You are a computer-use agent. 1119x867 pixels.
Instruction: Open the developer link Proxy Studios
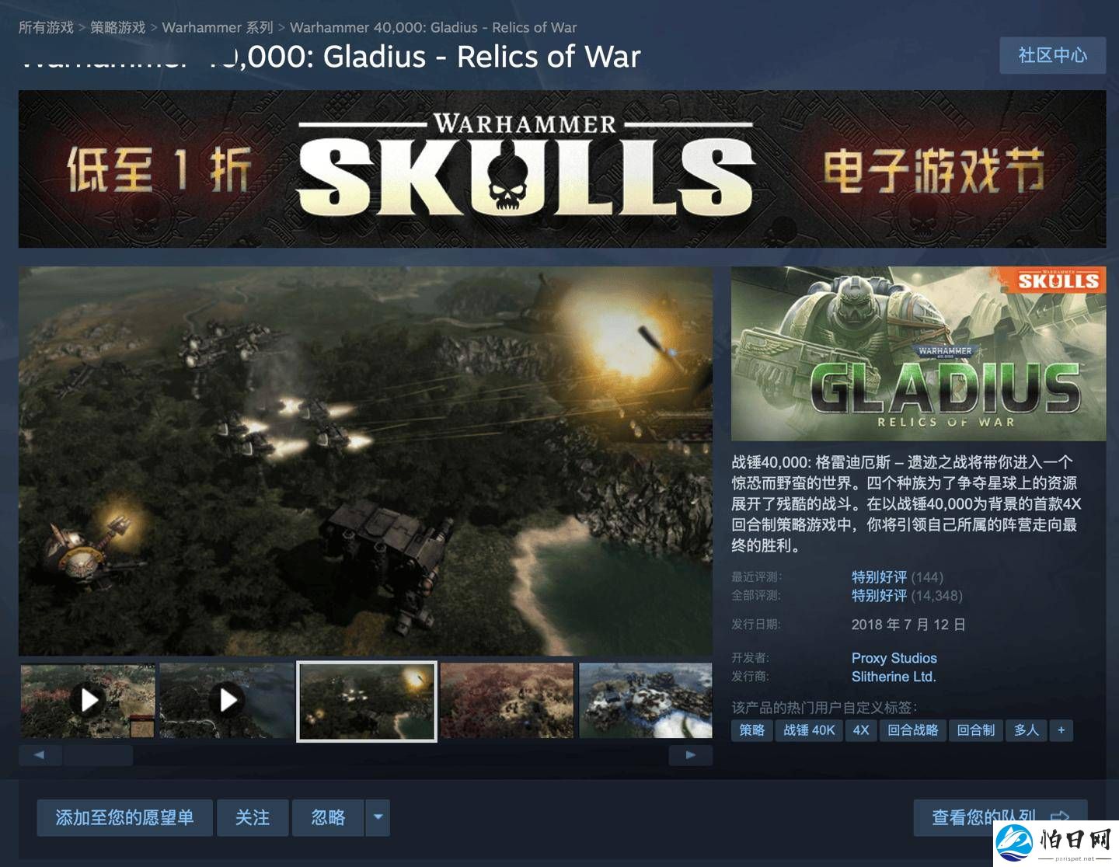pyautogui.click(x=894, y=658)
